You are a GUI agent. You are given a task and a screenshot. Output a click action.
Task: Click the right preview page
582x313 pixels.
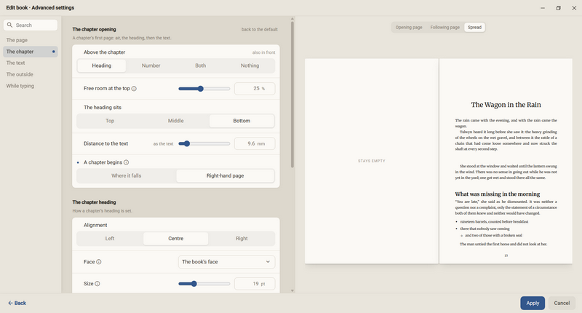point(506,161)
